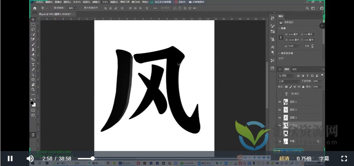Lock all using the padlock icon
The height and width of the screenshot is (166, 354).
coord(303,86)
